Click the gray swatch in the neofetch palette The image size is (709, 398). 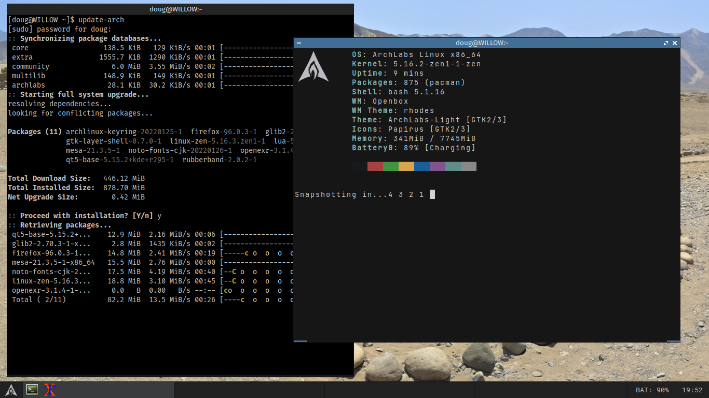(x=469, y=166)
